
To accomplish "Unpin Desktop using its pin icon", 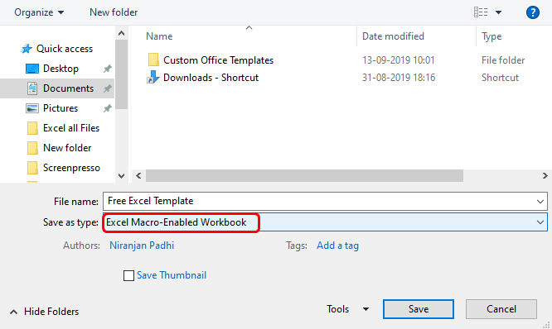I will click(x=108, y=69).
